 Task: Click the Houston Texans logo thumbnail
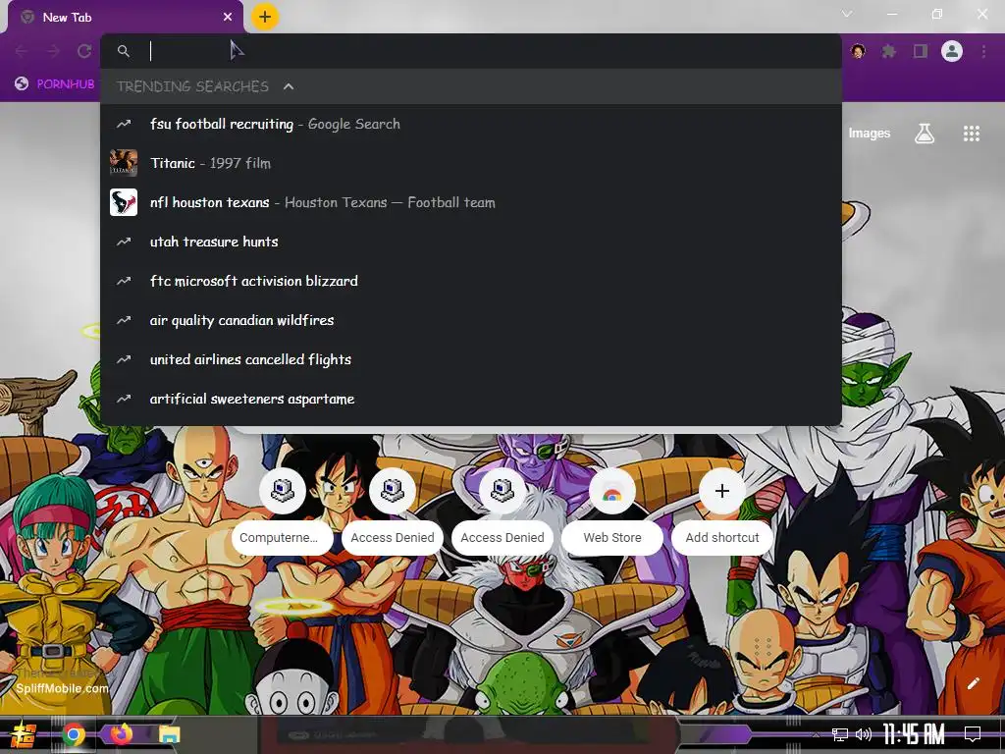pos(124,202)
